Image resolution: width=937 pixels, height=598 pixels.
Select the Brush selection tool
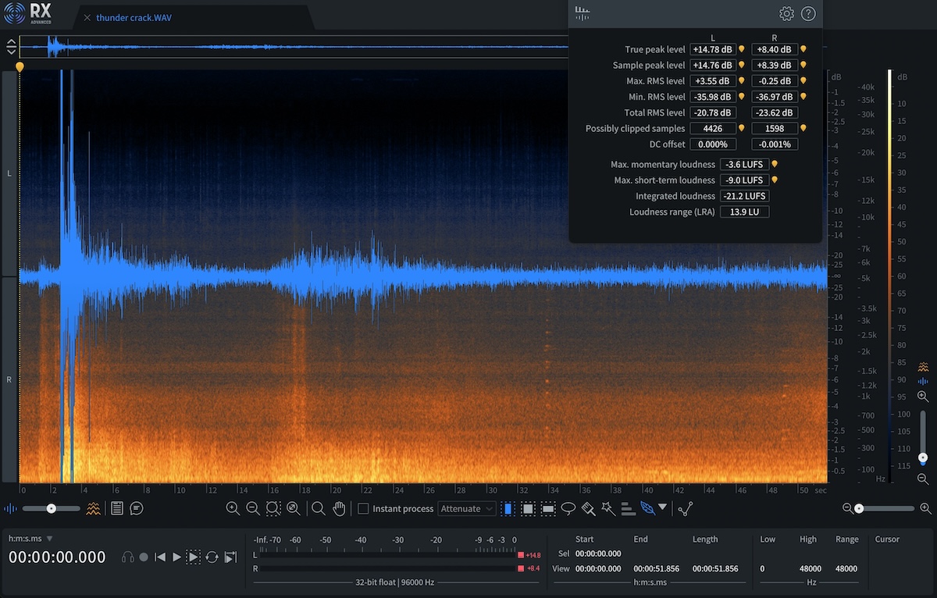coord(589,508)
